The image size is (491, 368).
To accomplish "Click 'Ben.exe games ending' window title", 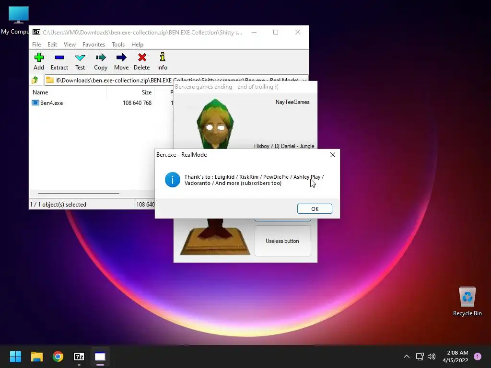I will [x=226, y=87].
